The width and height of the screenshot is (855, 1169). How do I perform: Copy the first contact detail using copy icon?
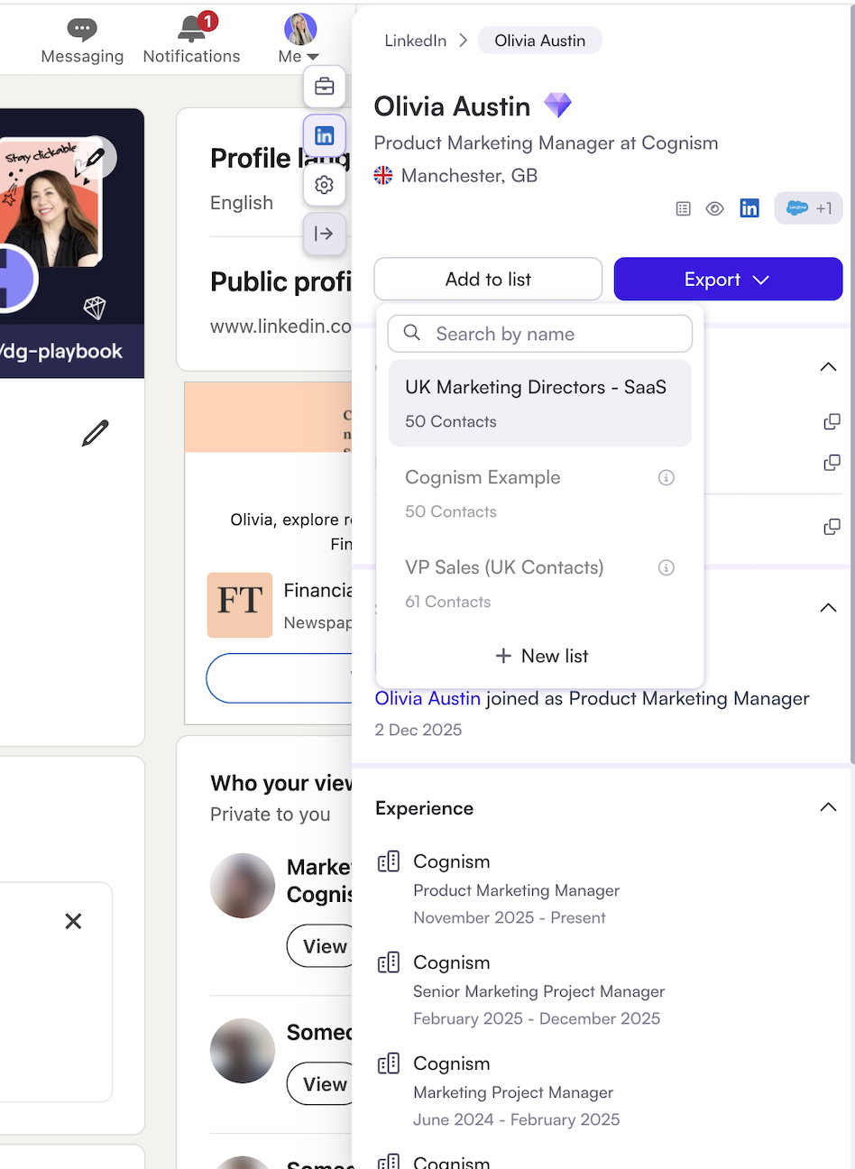pos(832,421)
